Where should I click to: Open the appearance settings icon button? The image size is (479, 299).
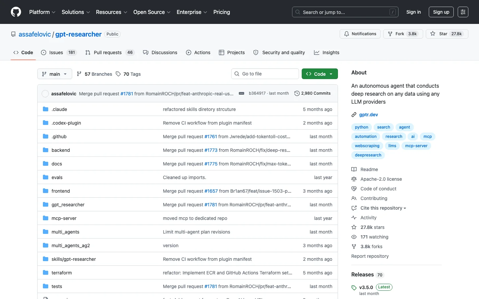[x=463, y=12]
